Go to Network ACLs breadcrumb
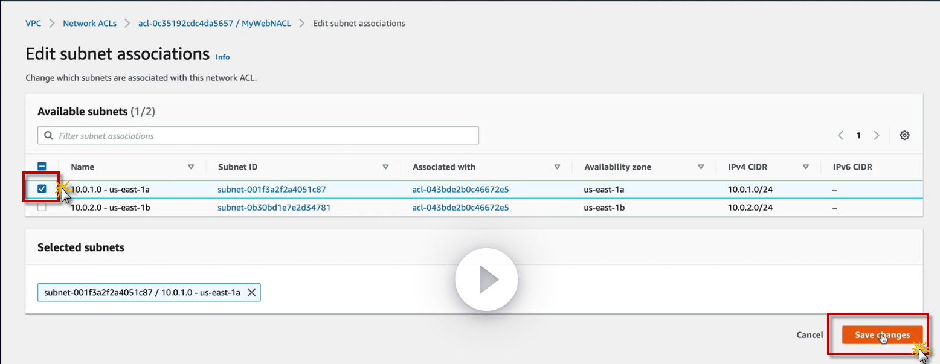This screenshot has height=364, width=940. point(89,24)
